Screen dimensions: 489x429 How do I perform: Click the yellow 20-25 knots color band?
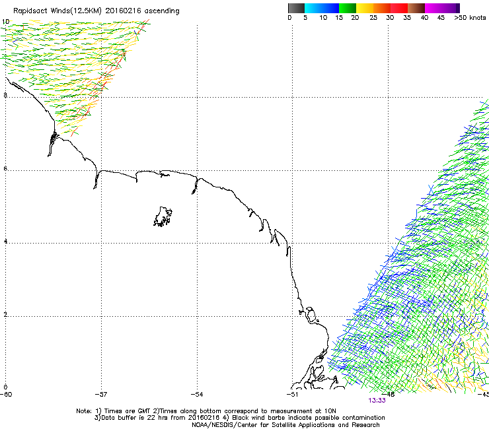tap(365, 8)
